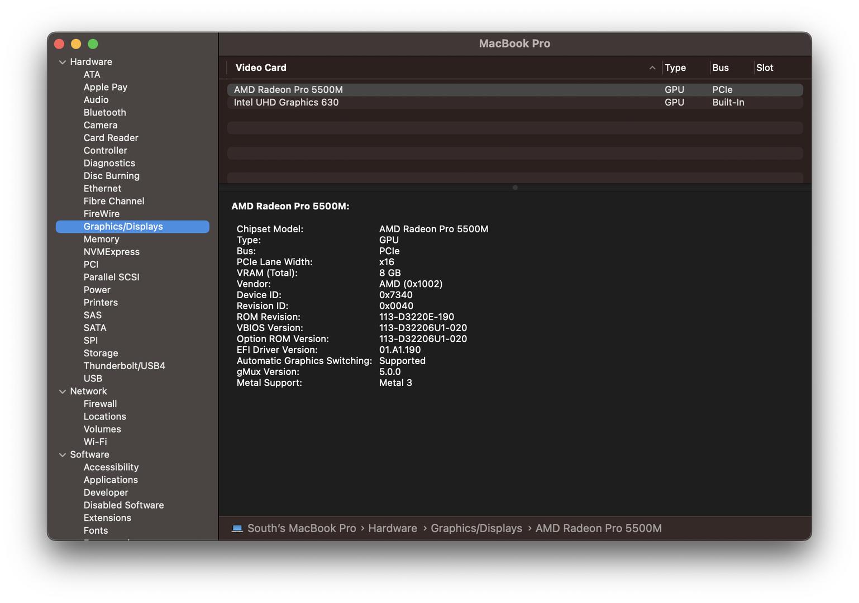Show the Wi-Fi network information

pyautogui.click(x=95, y=442)
